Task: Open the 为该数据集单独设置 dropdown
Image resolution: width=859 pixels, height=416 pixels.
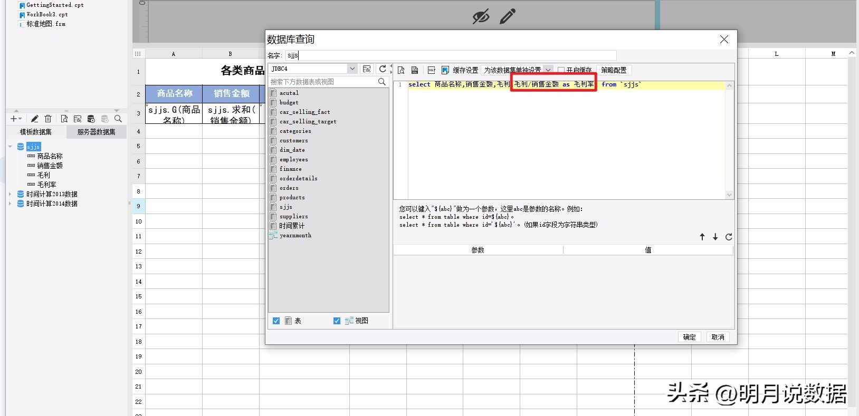Action: (x=548, y=70)
